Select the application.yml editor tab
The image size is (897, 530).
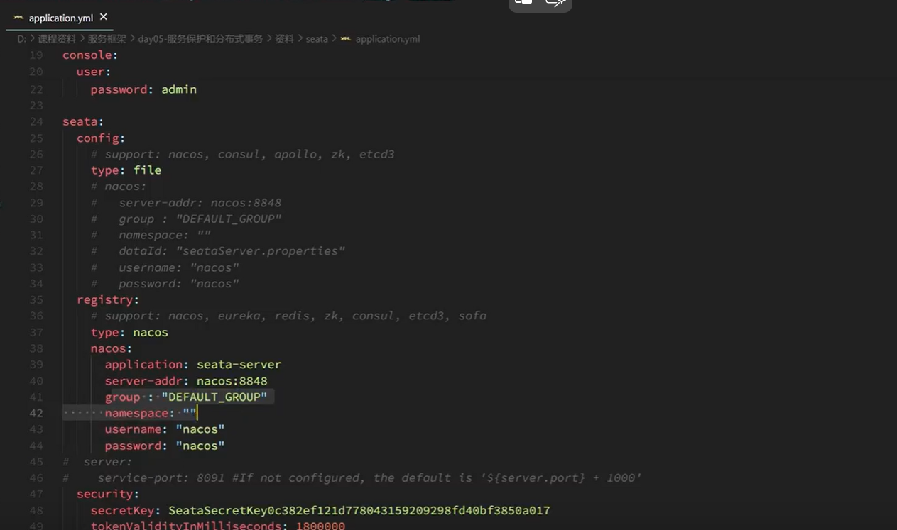(60, 18)
